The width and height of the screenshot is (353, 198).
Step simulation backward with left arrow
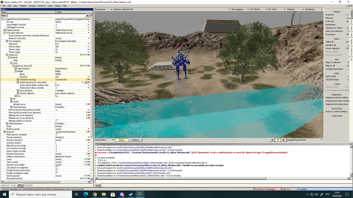[272, 140]
